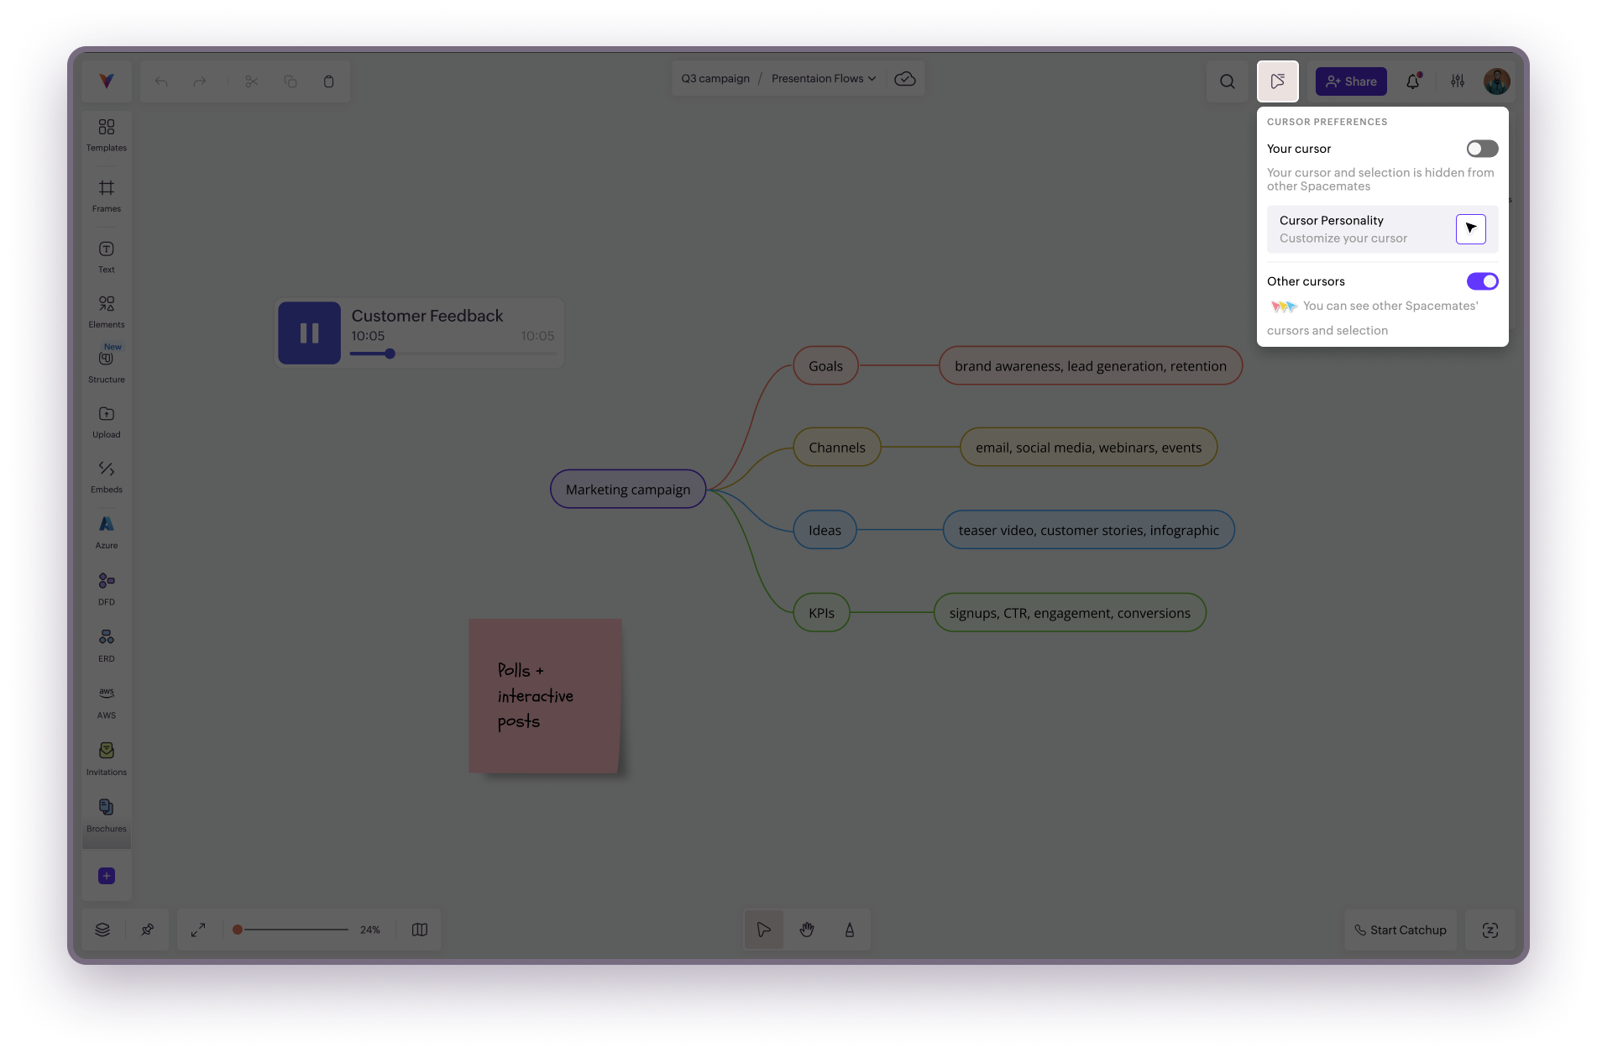Select the Channels node
The height and width of the screenshot is (1053, 1597).
(837, 448)
